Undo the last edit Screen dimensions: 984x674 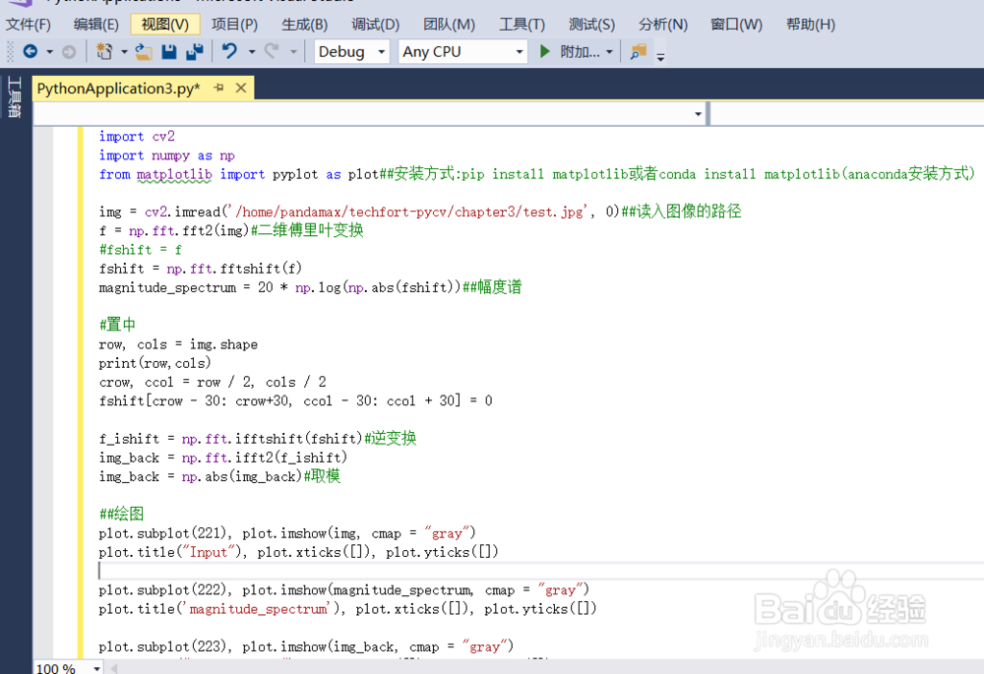click(x=229, y=51)
